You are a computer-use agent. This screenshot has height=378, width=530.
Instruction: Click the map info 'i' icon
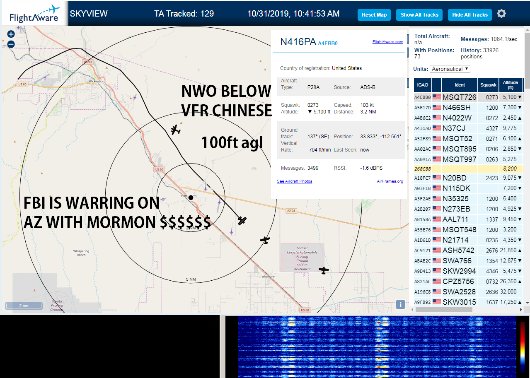[x=400, y=304]
